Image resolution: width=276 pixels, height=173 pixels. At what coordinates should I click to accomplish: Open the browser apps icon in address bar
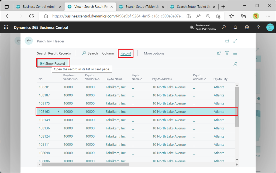188,16
